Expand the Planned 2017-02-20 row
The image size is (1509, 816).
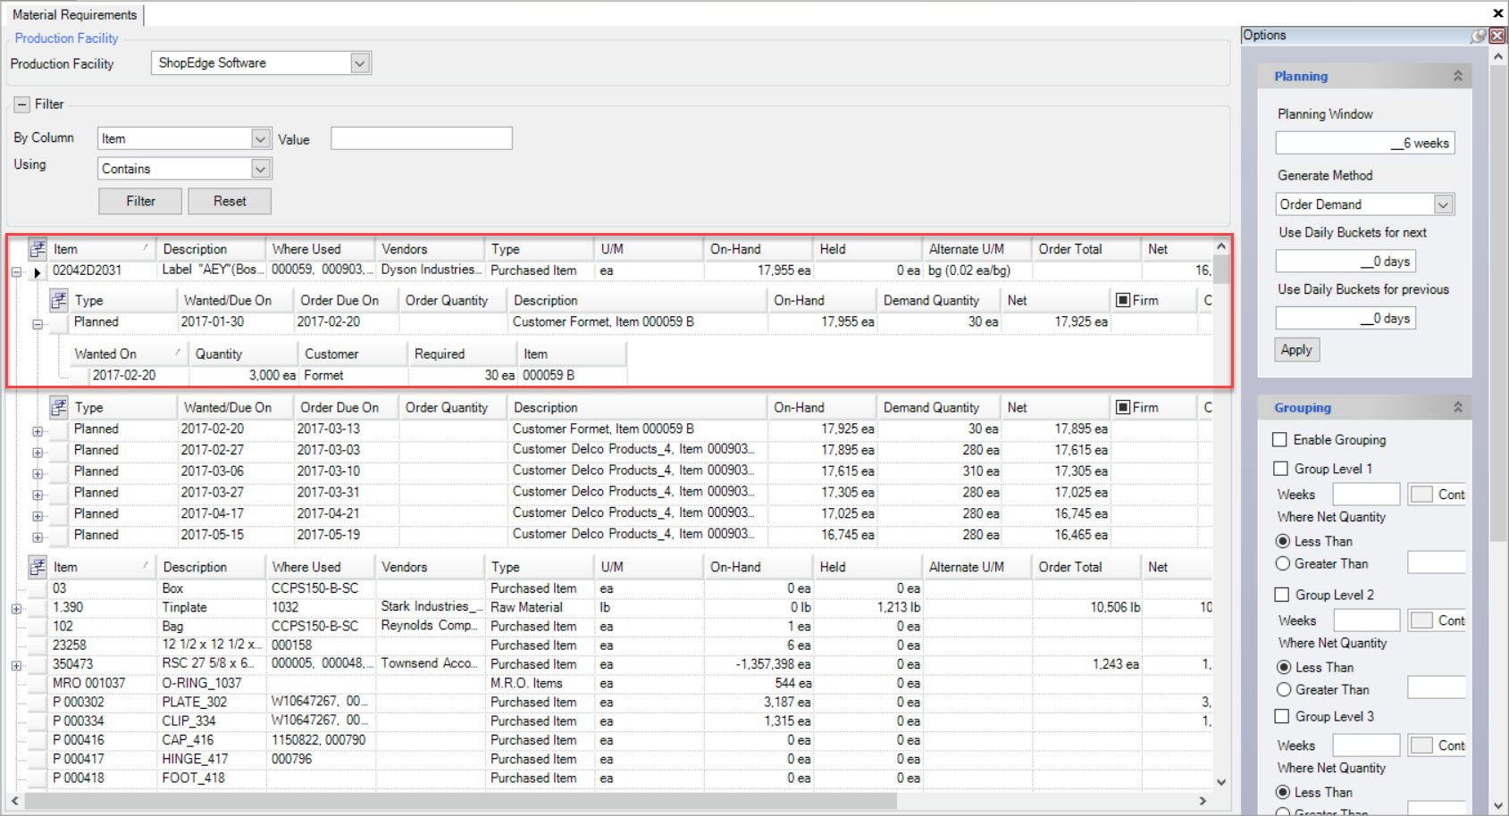tap(38, 431)
